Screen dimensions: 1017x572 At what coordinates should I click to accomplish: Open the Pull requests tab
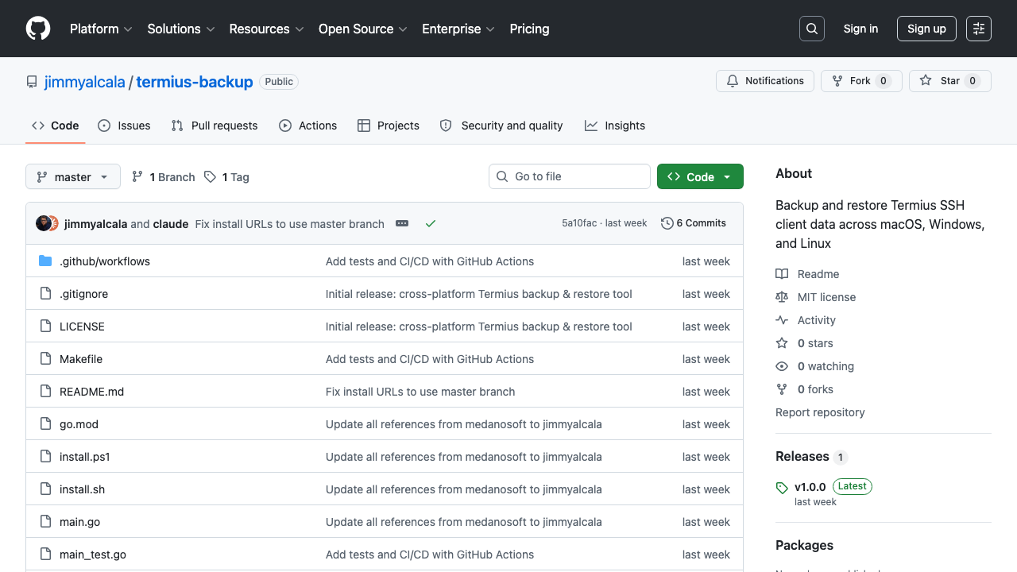click(x=215, y=126)
